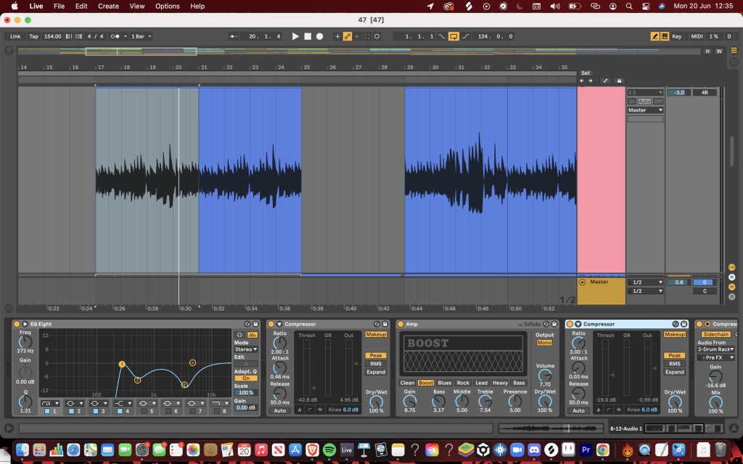Enable the Follow playback button
This screenshot has height=464, width=743.
pyautogui.click(x=233, y=36)
